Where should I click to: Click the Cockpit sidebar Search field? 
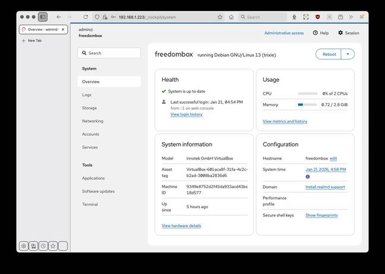click(x=109, y=53)
